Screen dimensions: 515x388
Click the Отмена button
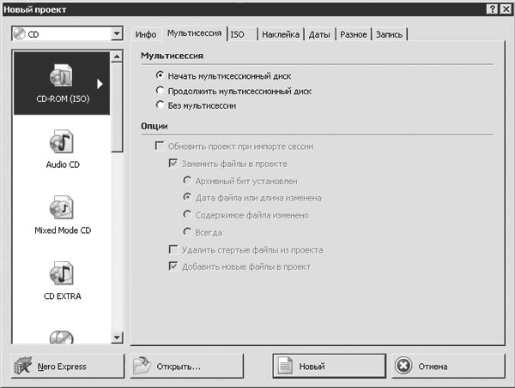tap(449, 366)
